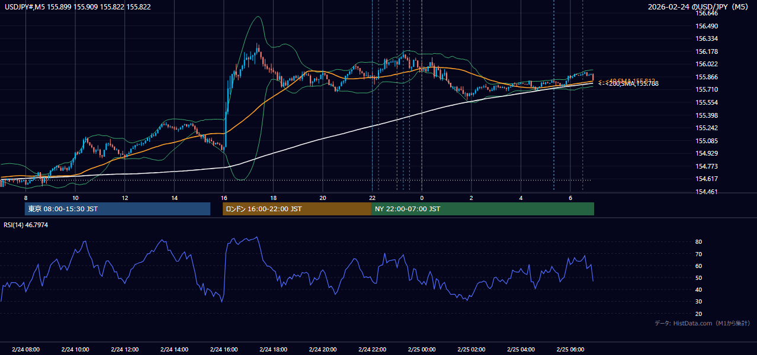Click price axis label 154.461
Image resolution: width=757 pixels, height=355 pixels.
pos(707,192)
